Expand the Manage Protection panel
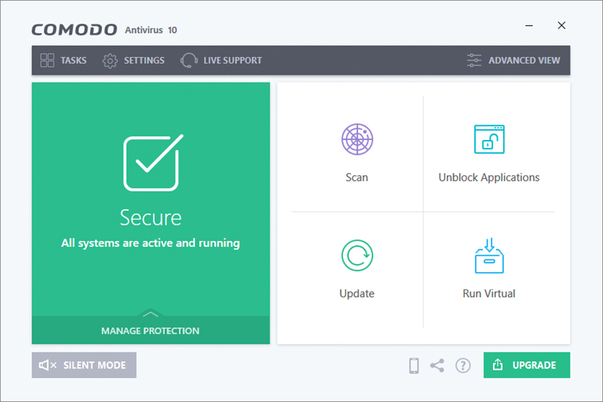 (x=151, y=330)
